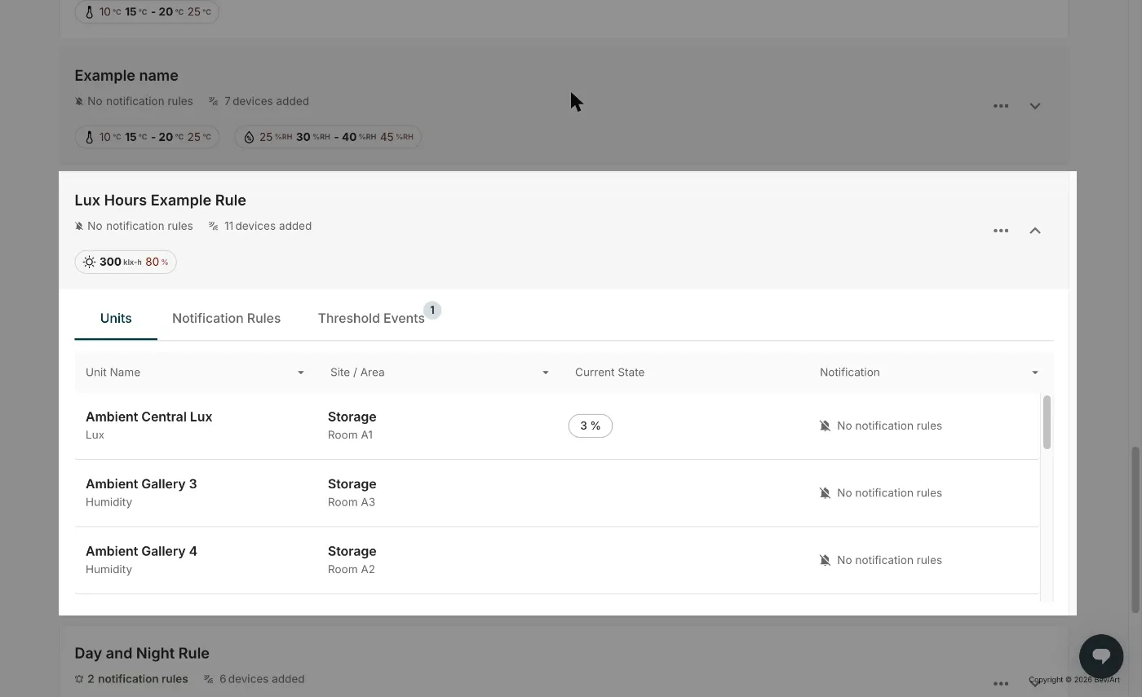Click the humidity droplet icon in Example name chip
Screen dimensions: 1142x697
coord(249,137)
